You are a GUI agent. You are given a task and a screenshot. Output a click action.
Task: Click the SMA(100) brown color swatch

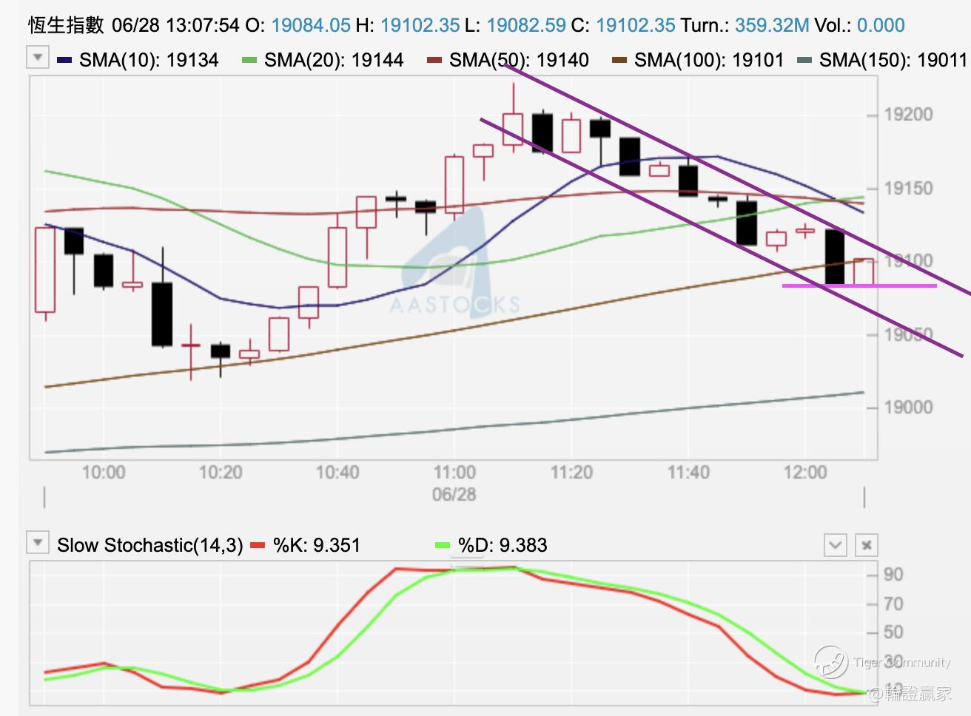(619, 60)
